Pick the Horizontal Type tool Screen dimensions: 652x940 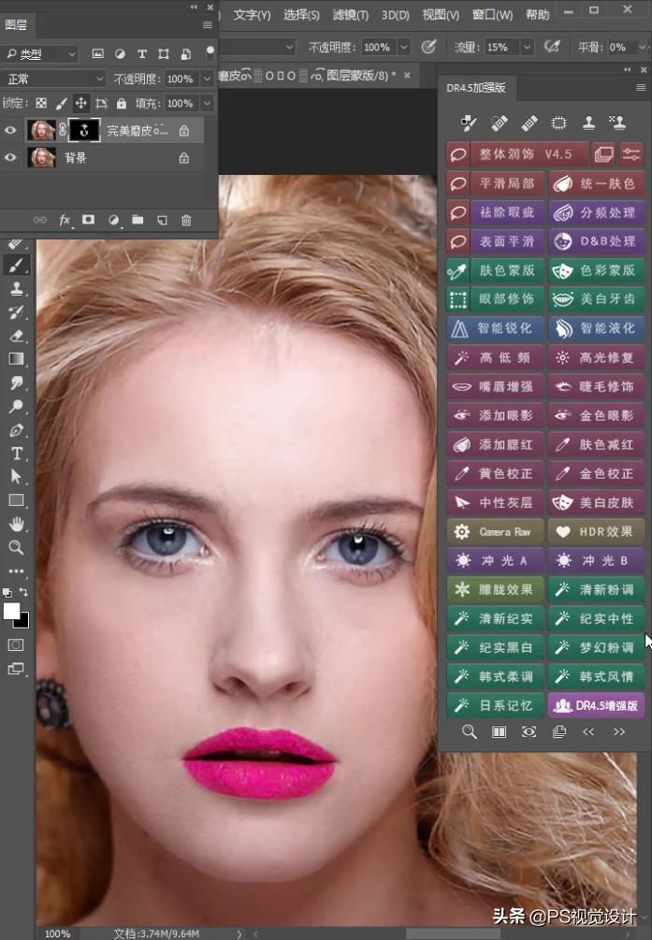click(x=16, y=453)
